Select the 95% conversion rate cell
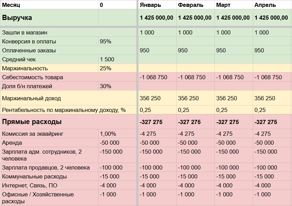 coord(117,41)
